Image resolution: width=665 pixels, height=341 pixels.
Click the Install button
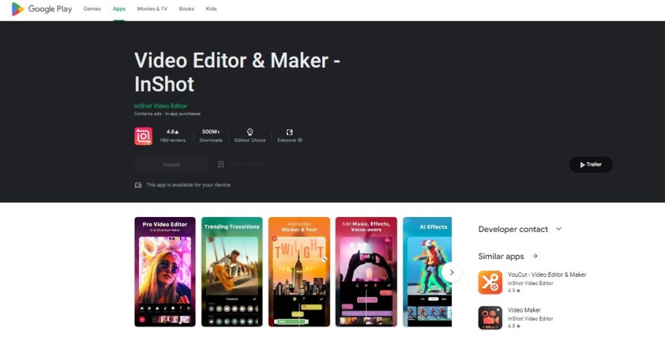coord(171,164)
